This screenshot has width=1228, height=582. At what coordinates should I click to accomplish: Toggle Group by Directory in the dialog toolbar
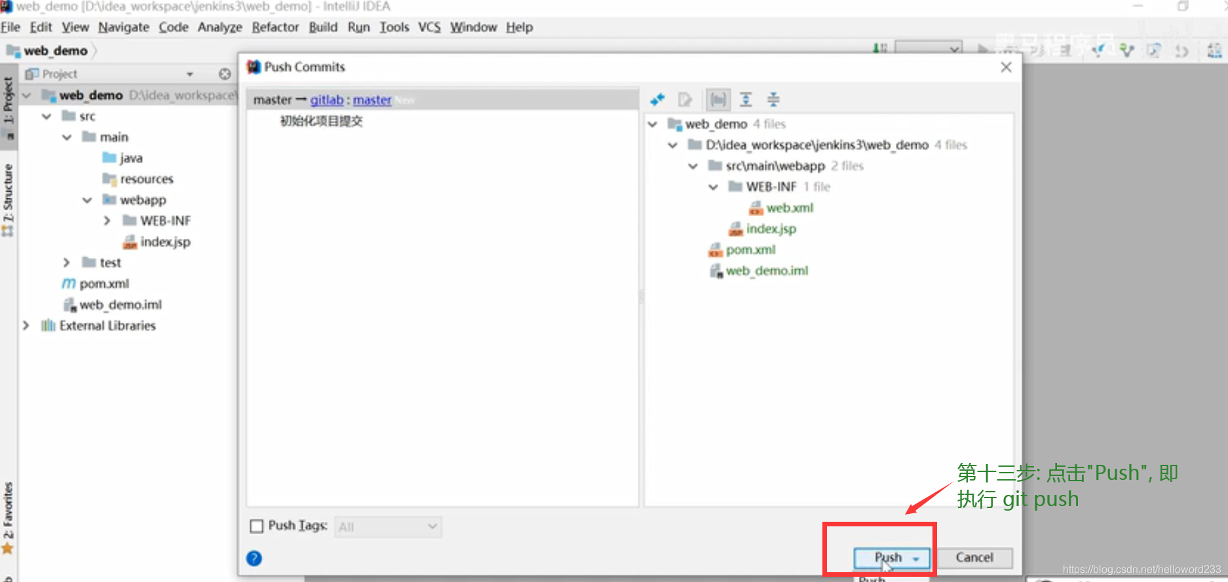tap(718, 100)
